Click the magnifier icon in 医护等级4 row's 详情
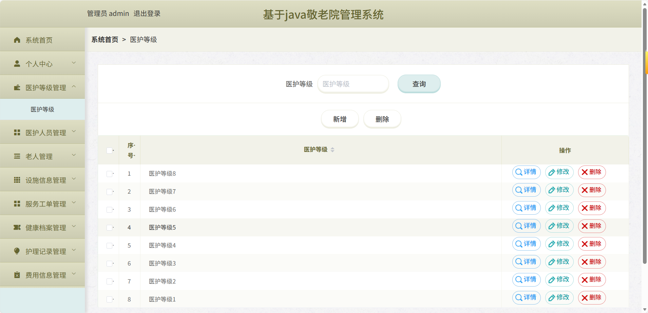The width and height of the screenshot is (648, 313). (519, 244)
